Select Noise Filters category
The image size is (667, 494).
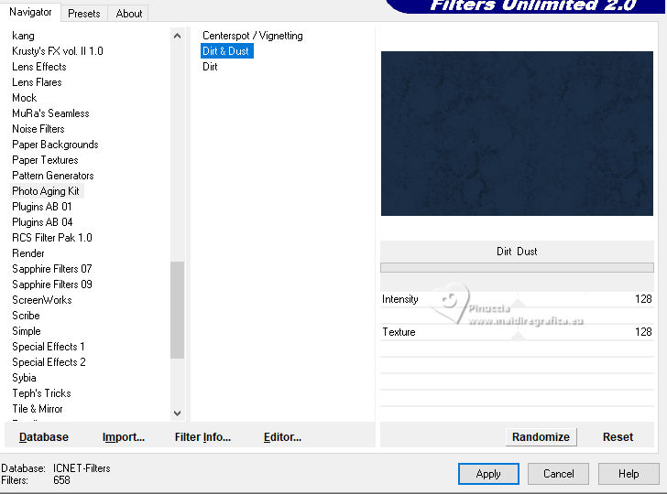38,129
